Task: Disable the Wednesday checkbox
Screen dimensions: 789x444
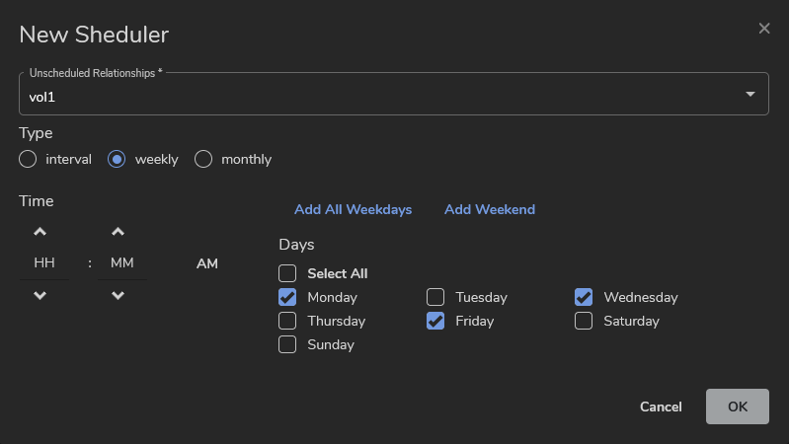Action: [584, 297]
